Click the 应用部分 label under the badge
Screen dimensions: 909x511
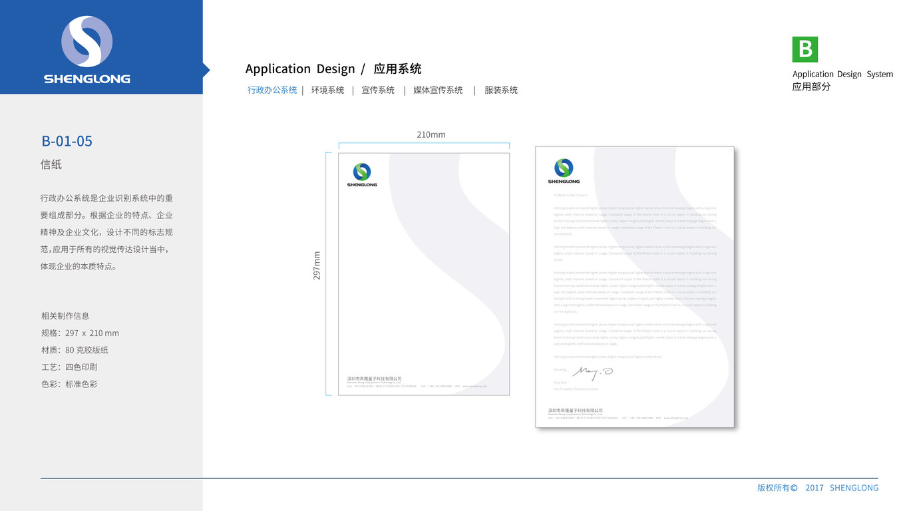click(x=811, y=86)
